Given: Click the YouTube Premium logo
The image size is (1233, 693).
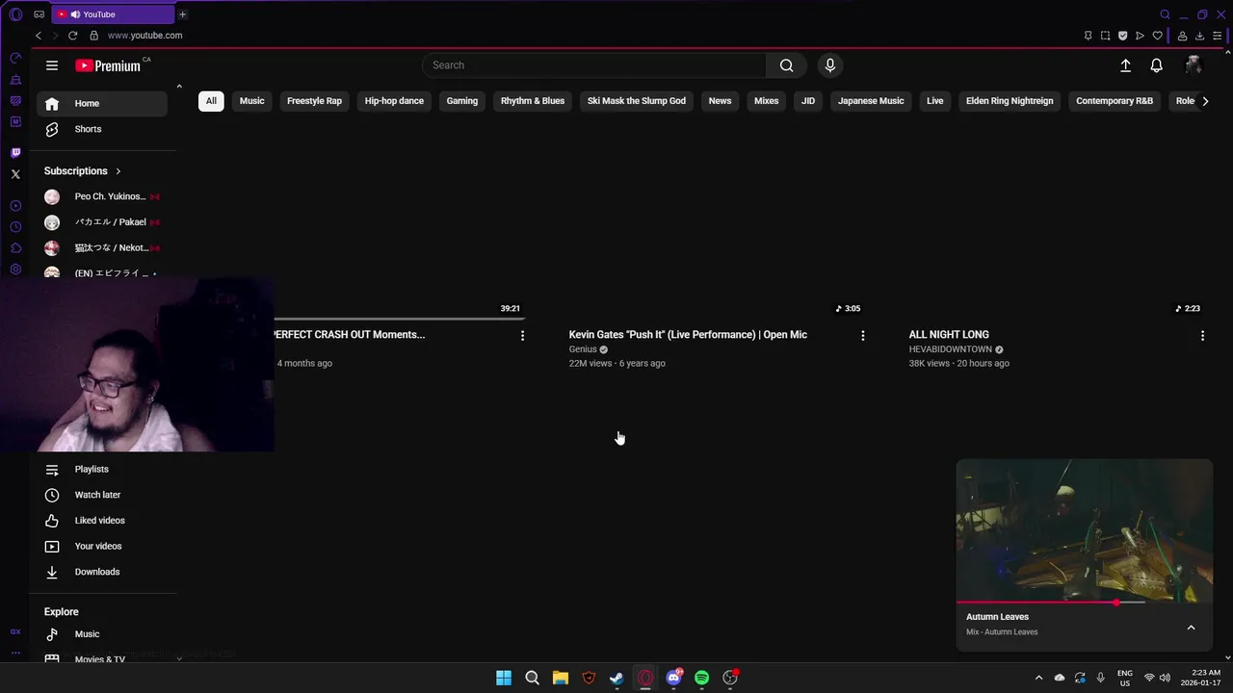Looking at the screenshot, I should coord(109,65).
